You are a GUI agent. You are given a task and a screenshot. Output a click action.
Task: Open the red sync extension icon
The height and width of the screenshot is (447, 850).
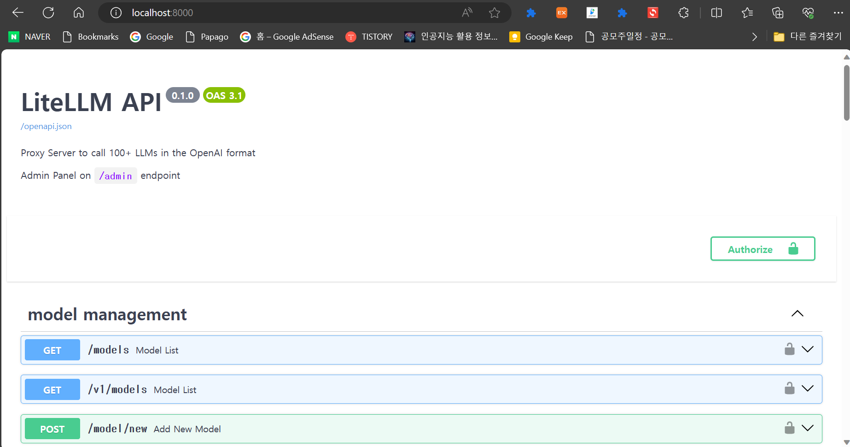pyautogui.click(x=653, y=13)
